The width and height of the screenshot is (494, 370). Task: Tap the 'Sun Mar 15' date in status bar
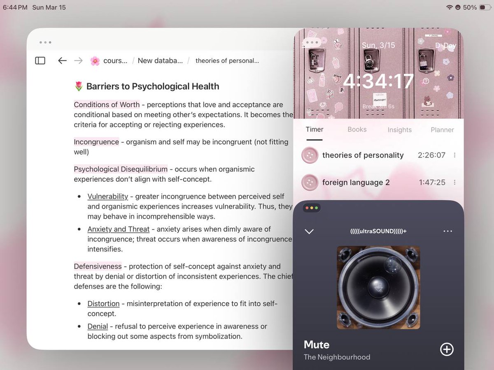(49, 7)
